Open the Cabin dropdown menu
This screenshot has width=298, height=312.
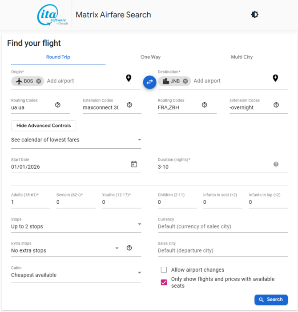coord(76,273)
